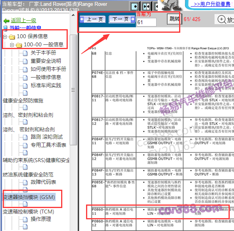Click the page icon beside 标准车间实践
This screenshot has height=231, width=234.
25,86
